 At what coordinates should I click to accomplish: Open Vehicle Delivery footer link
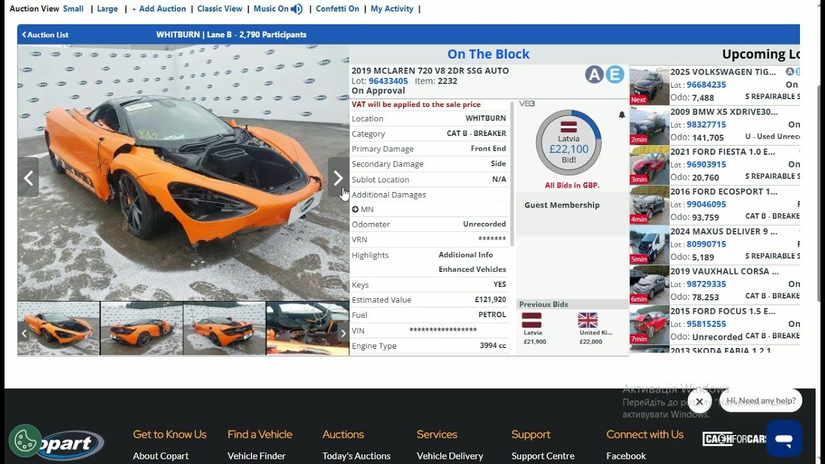coord(450,456)
